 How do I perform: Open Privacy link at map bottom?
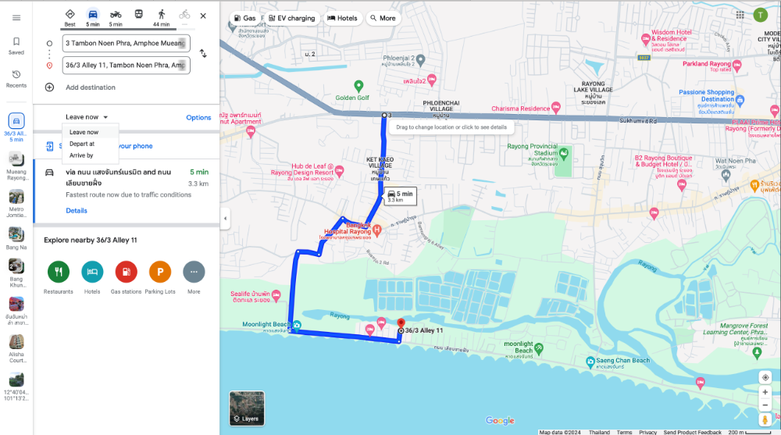[x=647, y=432]
